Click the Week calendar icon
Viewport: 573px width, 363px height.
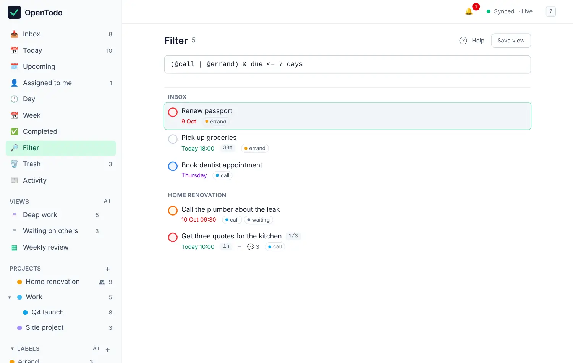coord(14,115)
